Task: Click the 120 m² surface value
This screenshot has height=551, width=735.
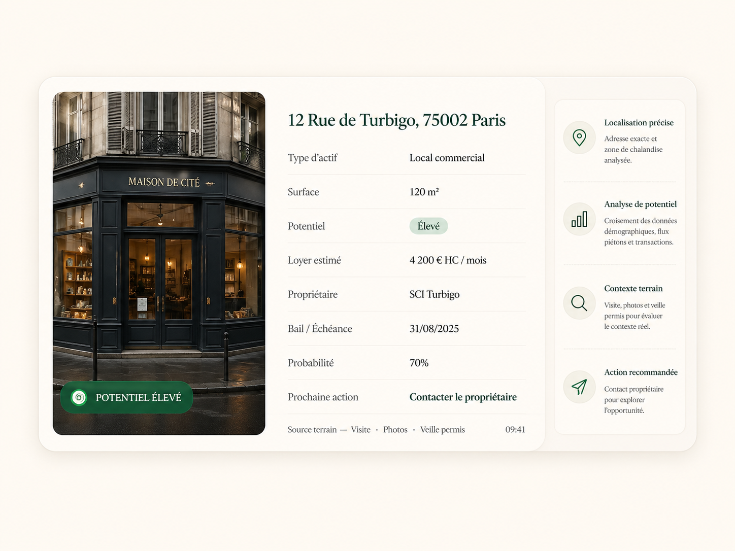Action: pos(424,192)
